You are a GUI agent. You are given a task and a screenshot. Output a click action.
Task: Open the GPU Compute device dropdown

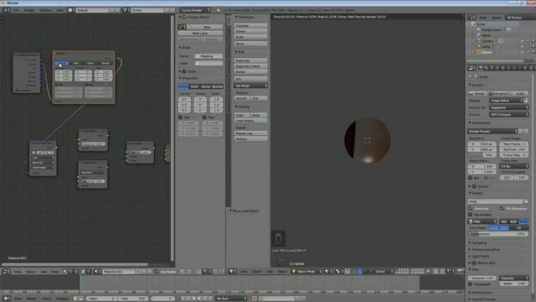pos(508,114)
